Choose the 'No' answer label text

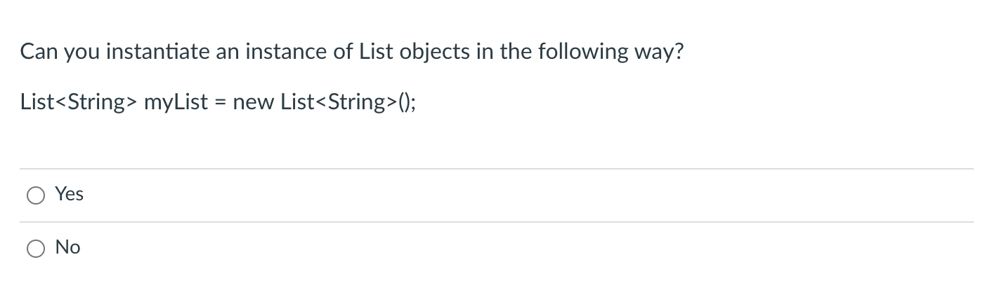(68, 247)
